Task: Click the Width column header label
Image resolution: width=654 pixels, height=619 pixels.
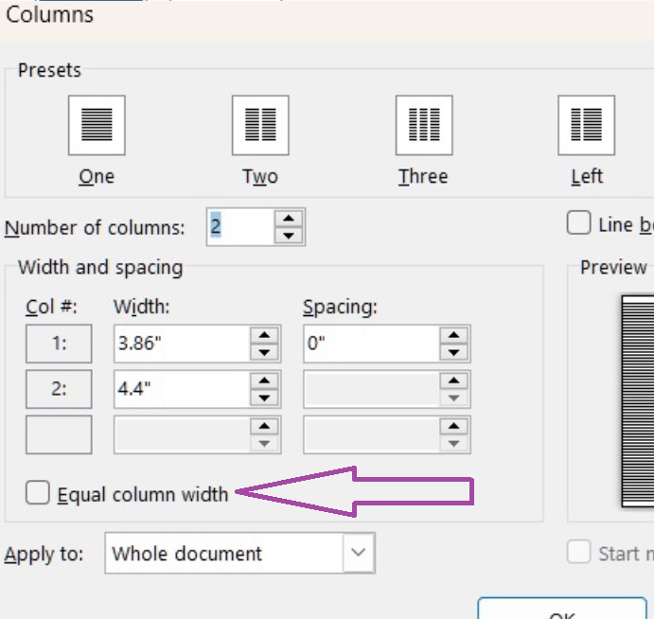Action: [x=142, y=307]
